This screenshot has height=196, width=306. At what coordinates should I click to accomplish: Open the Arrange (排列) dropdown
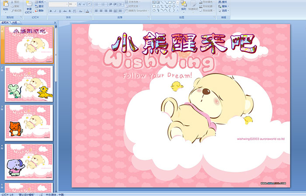[184, 7]
